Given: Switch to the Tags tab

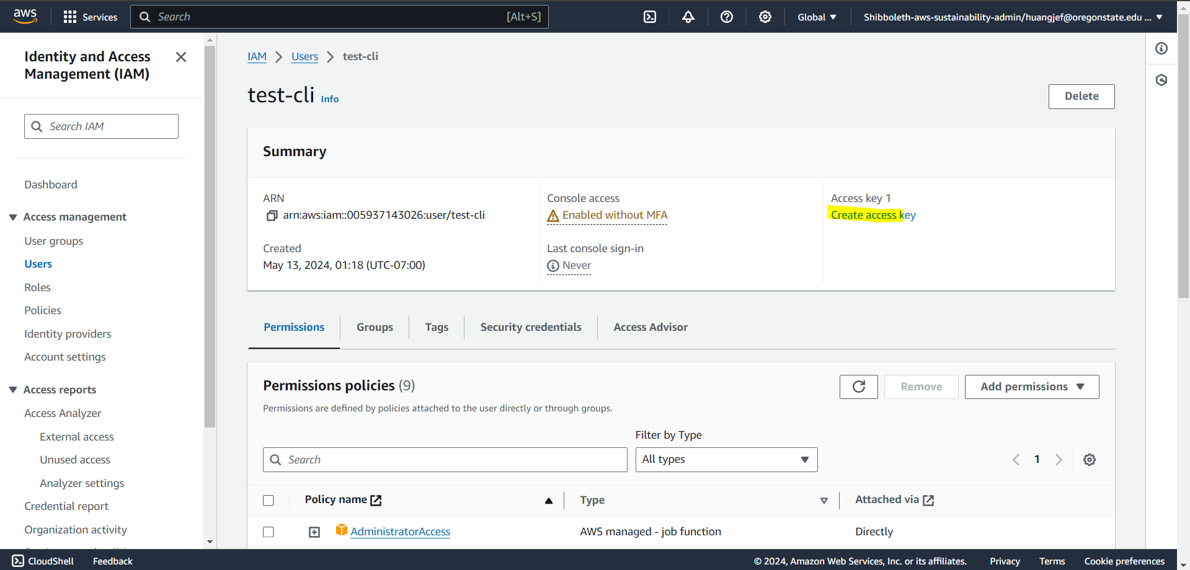Looking at the screenshot, I should [437, 327].
